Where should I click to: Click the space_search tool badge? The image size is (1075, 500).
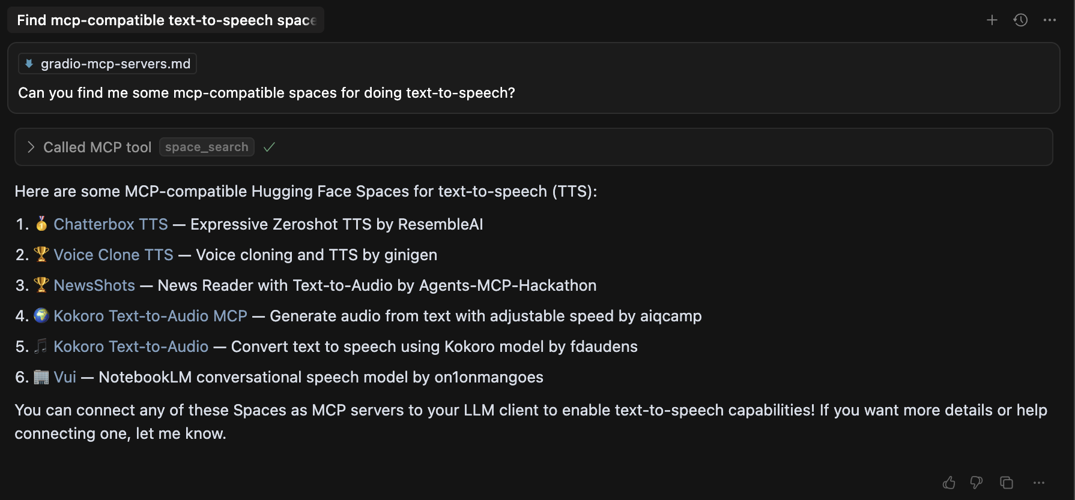pos(207,147)
